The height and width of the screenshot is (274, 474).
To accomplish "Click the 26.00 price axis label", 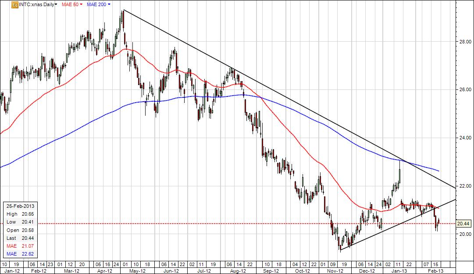I will click(465, 90).
